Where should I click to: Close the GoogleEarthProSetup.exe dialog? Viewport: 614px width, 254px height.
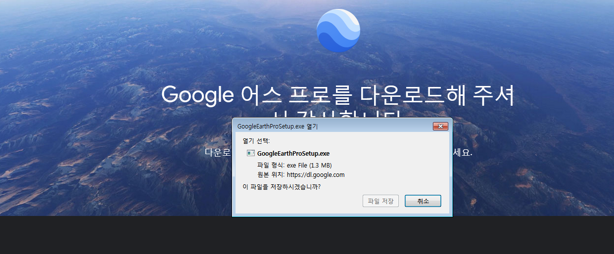pos(440,127)
